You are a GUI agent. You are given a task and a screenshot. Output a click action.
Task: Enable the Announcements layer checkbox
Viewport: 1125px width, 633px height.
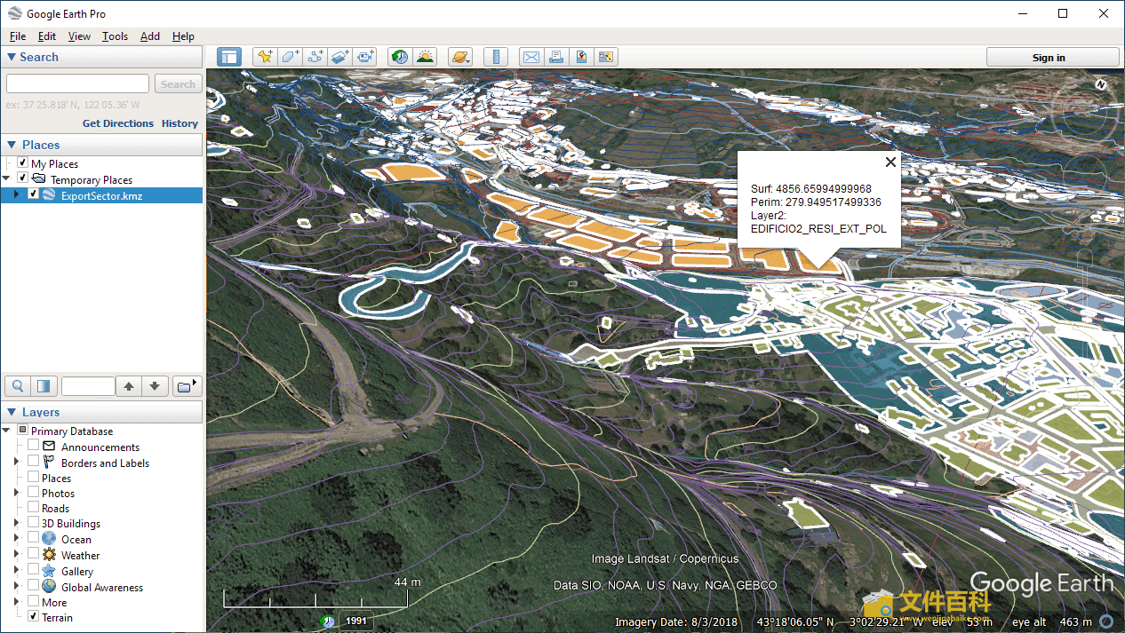point(33,447)
